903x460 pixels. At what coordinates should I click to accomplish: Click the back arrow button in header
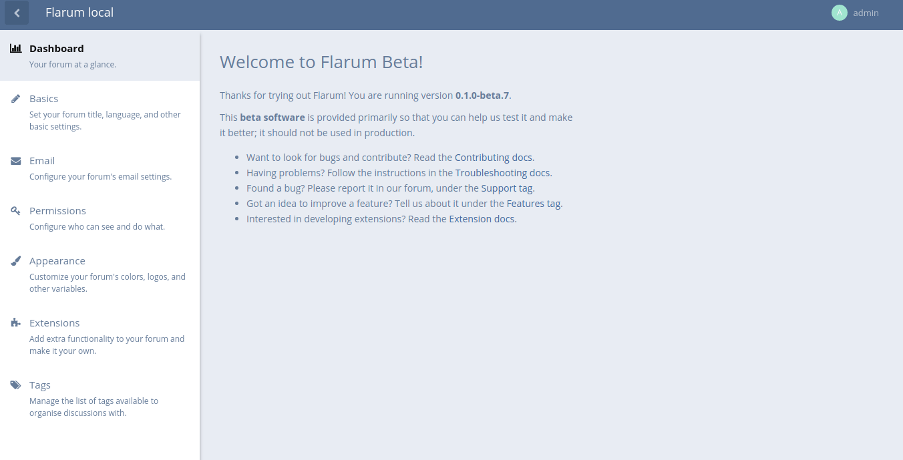[x=17, y=13]
